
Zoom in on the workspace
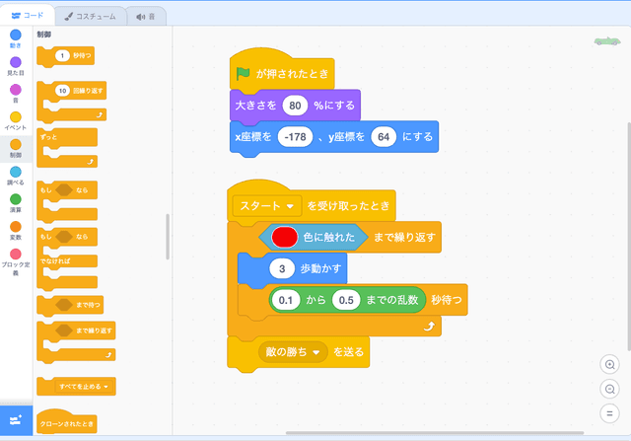coord(609,364)
